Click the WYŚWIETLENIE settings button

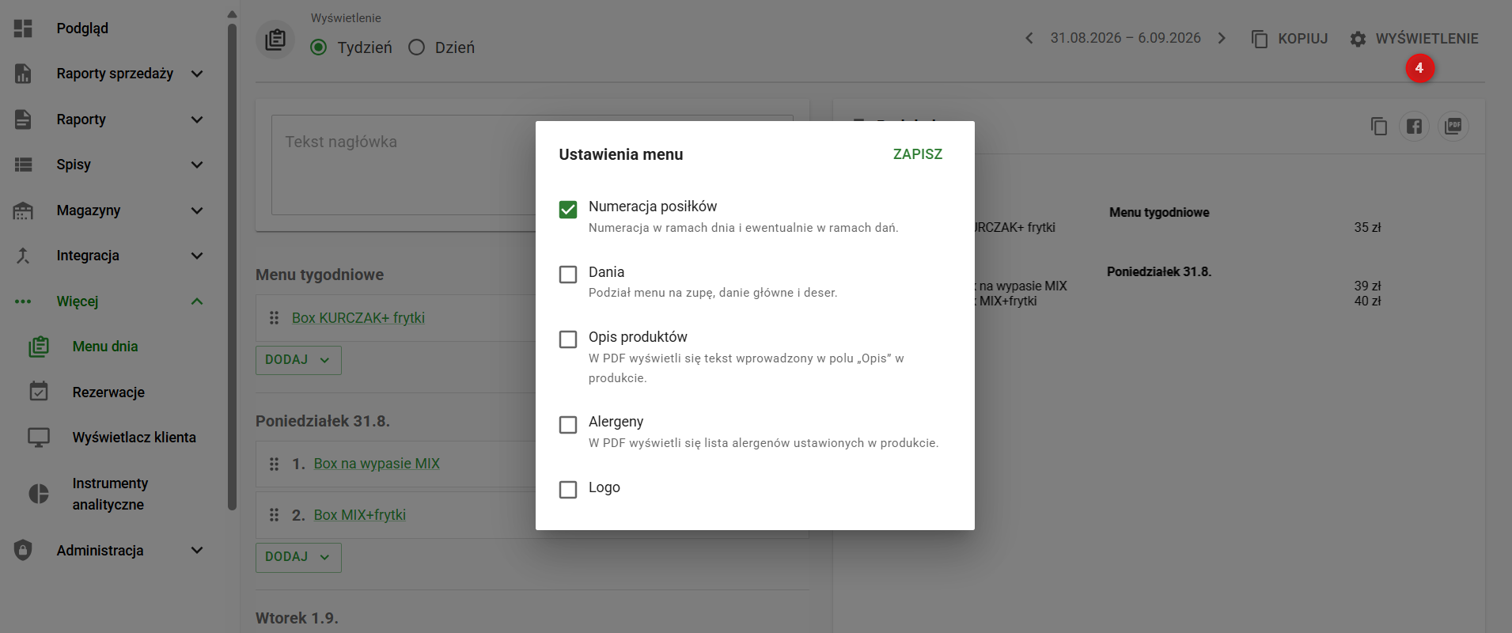coord(1415,39)
